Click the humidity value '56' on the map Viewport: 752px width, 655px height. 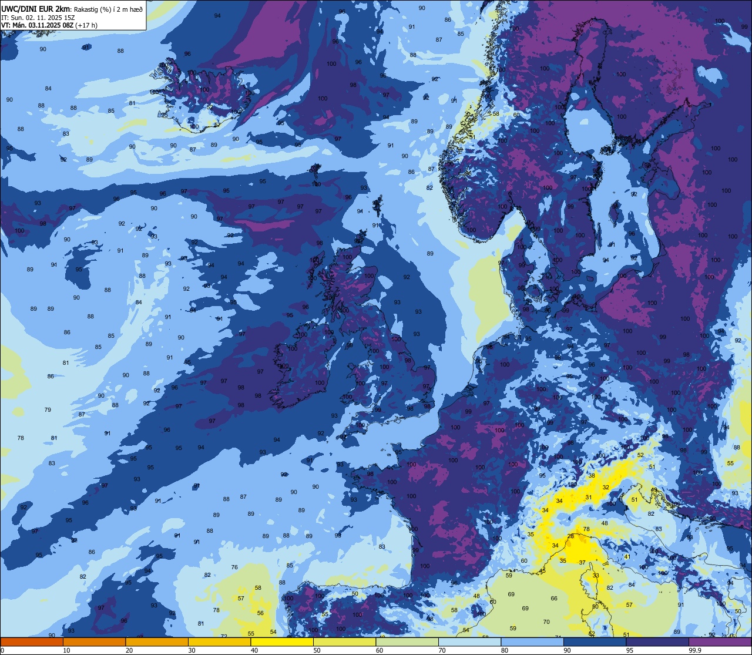tap(260, 613)
